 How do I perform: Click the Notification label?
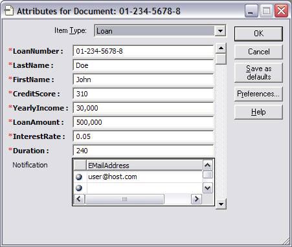click(30, 165)
